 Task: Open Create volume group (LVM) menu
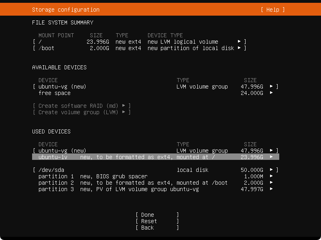pos(82,112)
